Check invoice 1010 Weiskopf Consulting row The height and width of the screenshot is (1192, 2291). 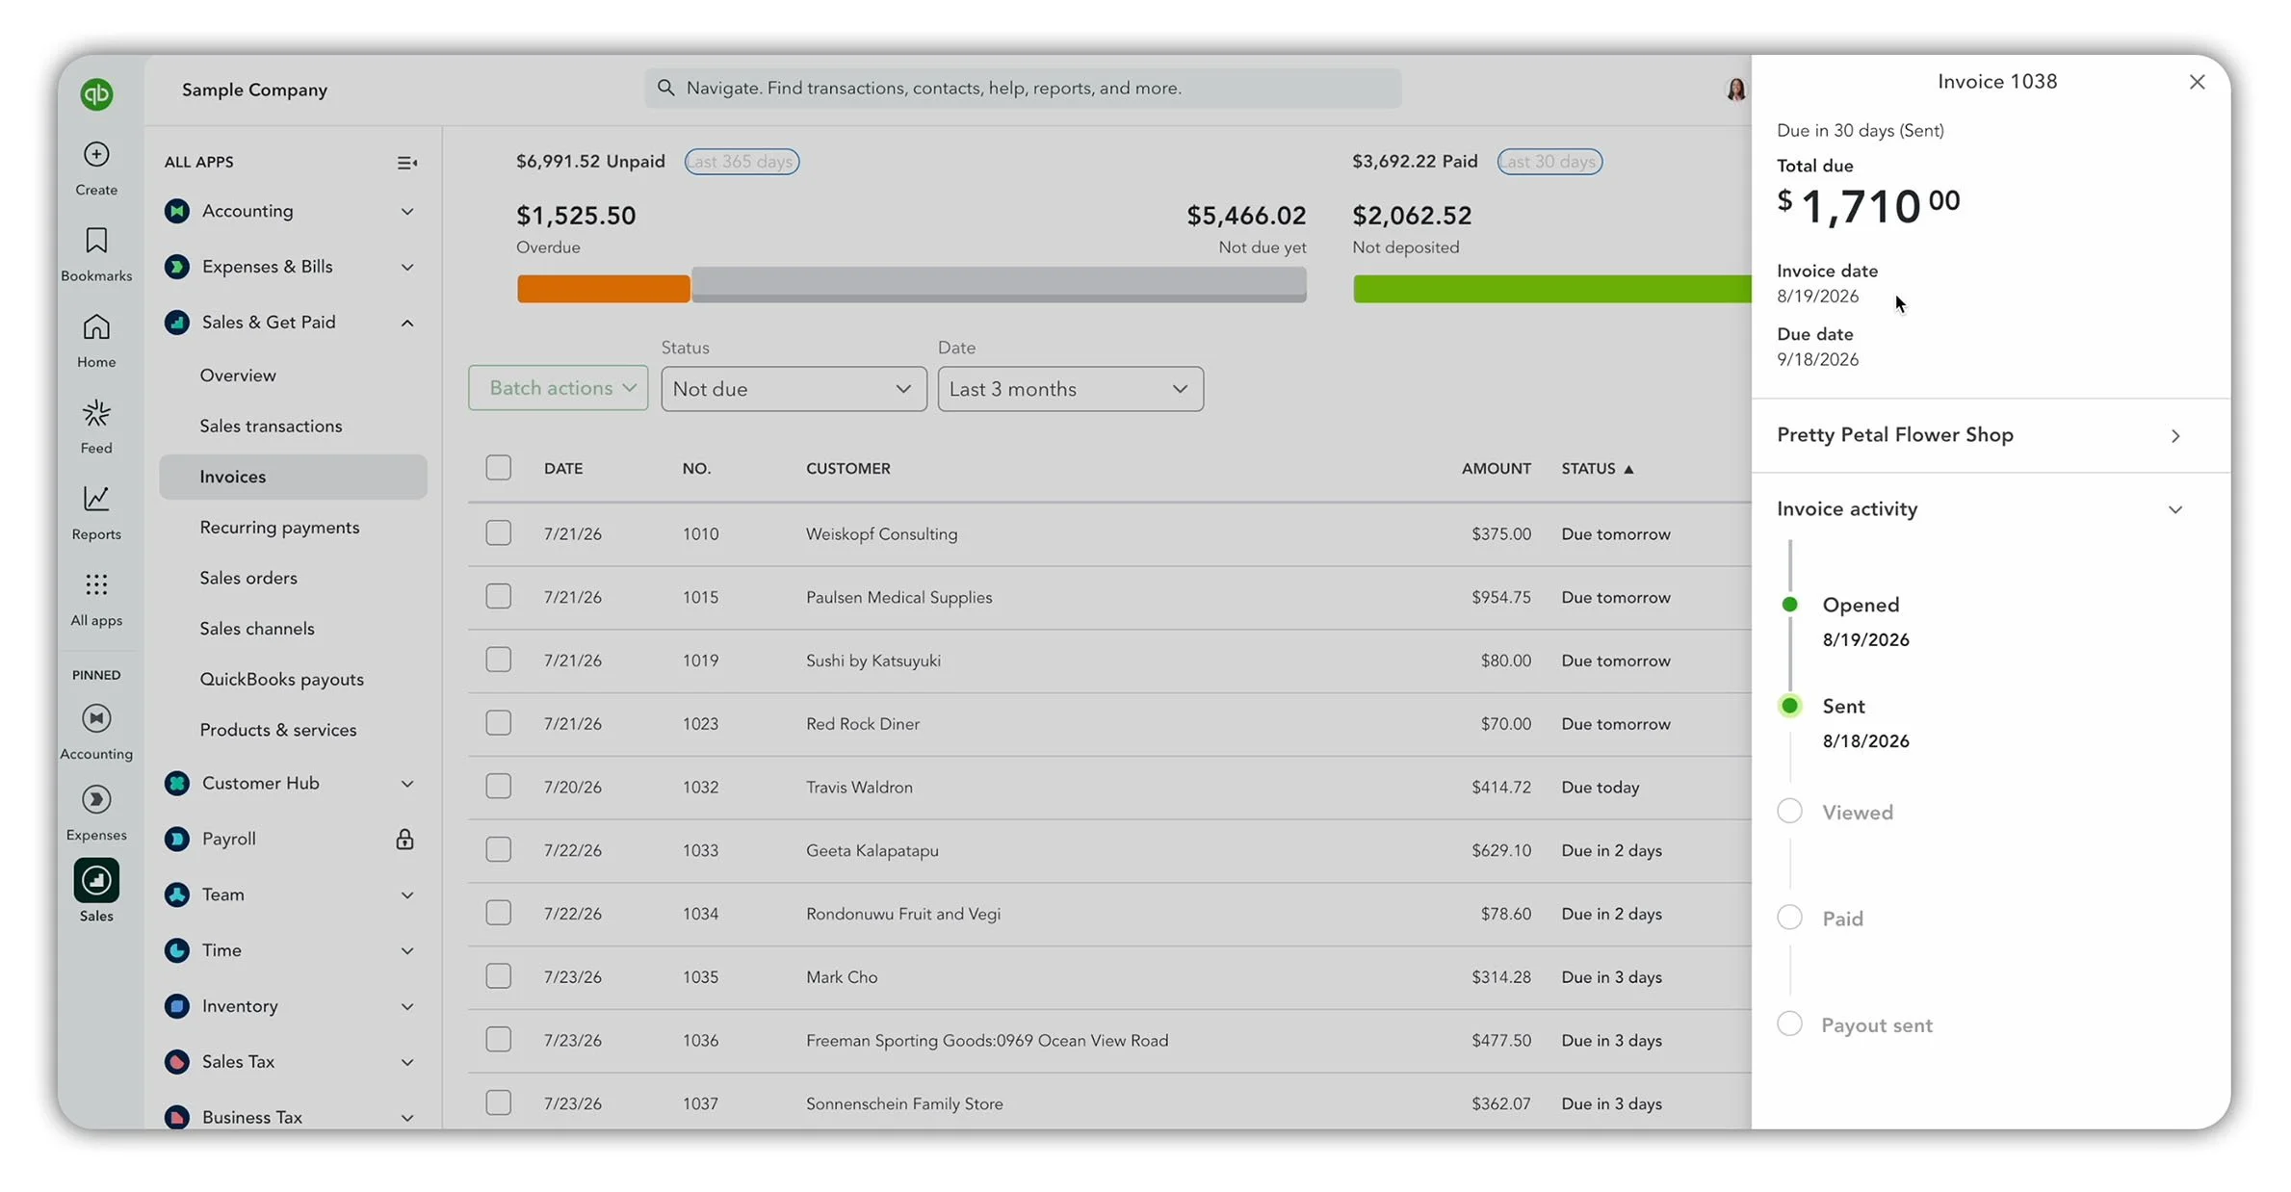pos(498,533)
